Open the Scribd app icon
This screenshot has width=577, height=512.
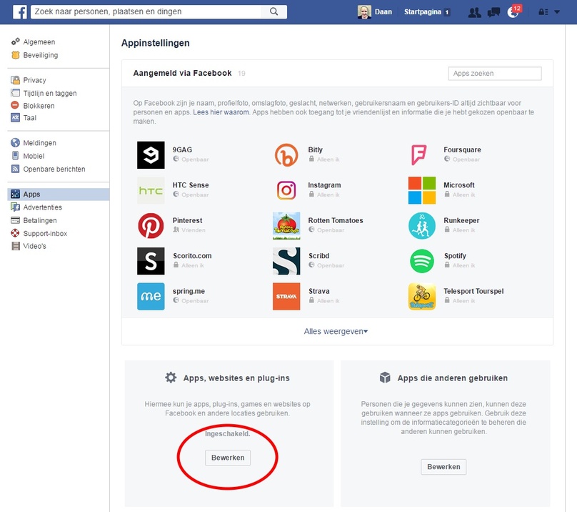[286, 261]
